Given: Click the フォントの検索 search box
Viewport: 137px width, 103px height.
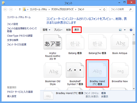Looking at the screenshot, I should [121, 9].
